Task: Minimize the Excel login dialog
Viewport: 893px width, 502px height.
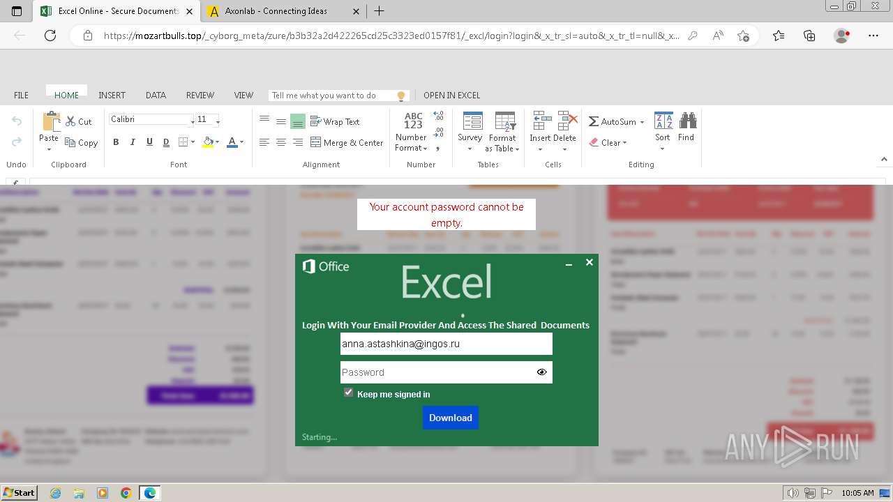Action: (x=569, y=264)
